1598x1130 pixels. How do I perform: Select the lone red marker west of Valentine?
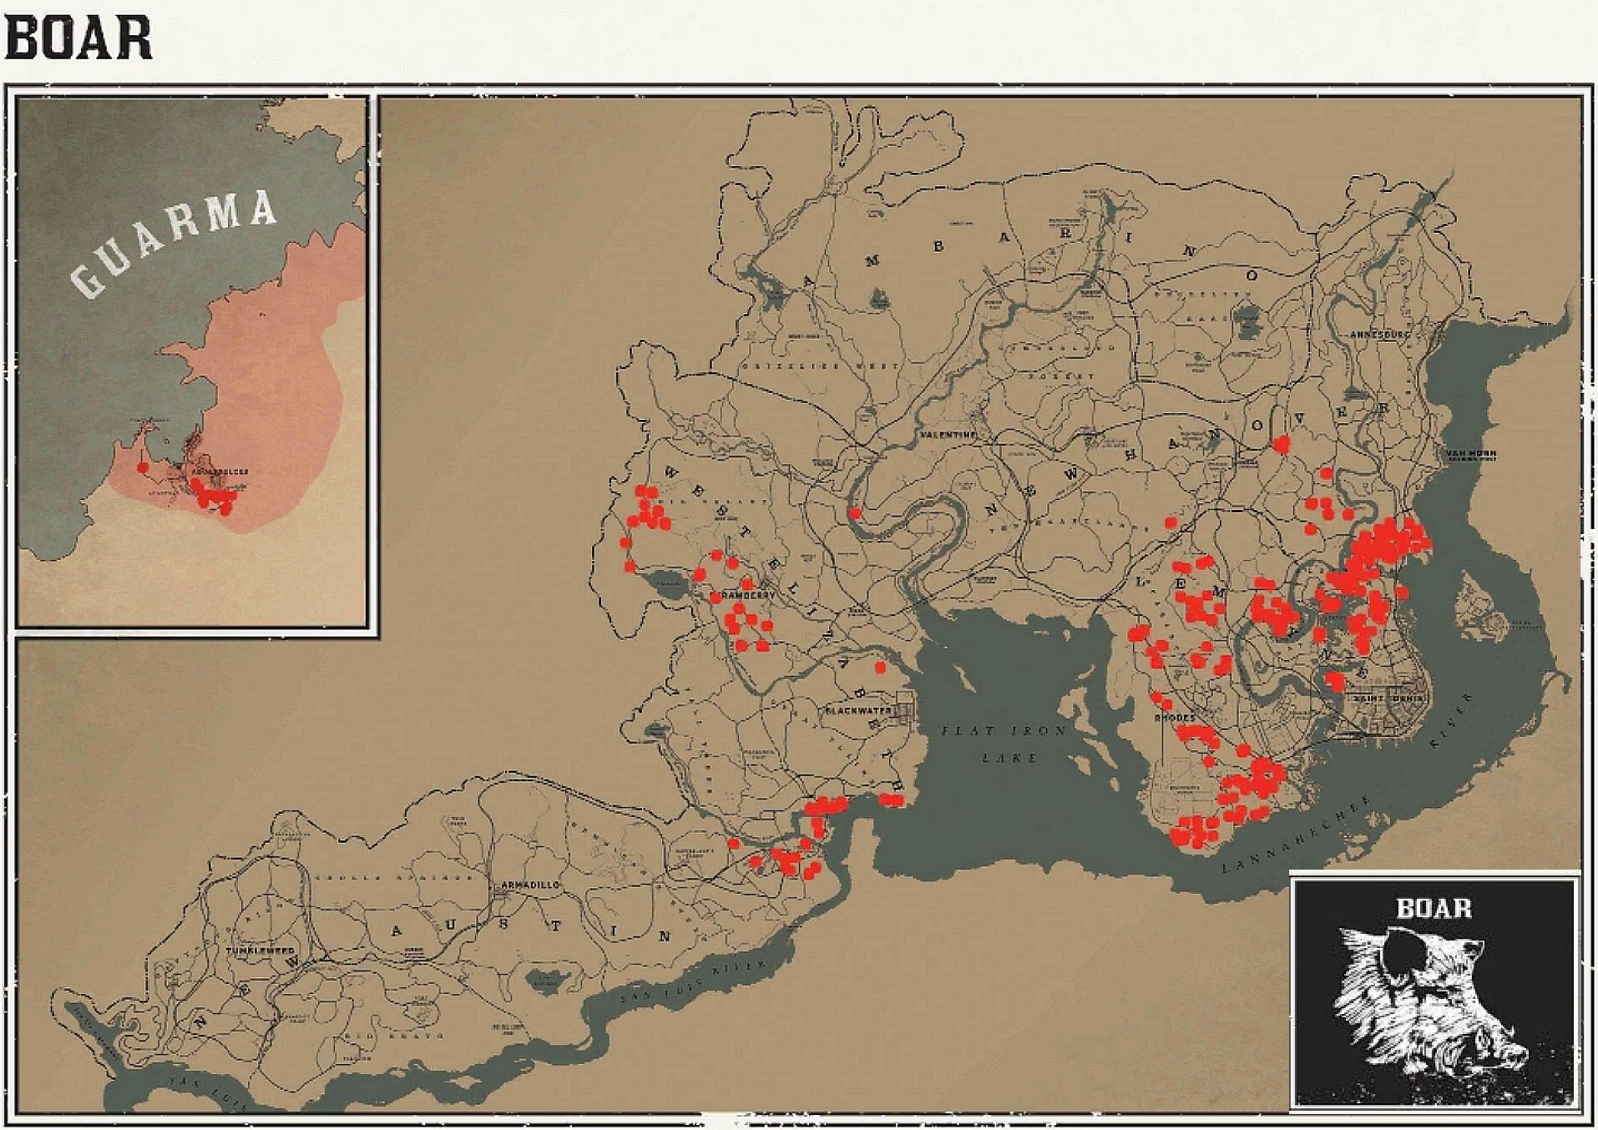tap(854, 513)
